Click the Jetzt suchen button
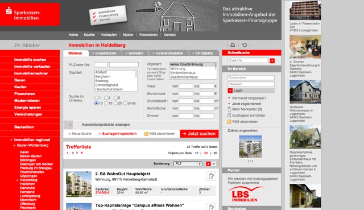Viewport: 364px width, 210px height. point(199,134)
